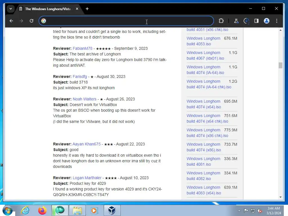Open network status tray icon
The width and height of the screenshot is (288, 216).
click(x=253, y=211)
